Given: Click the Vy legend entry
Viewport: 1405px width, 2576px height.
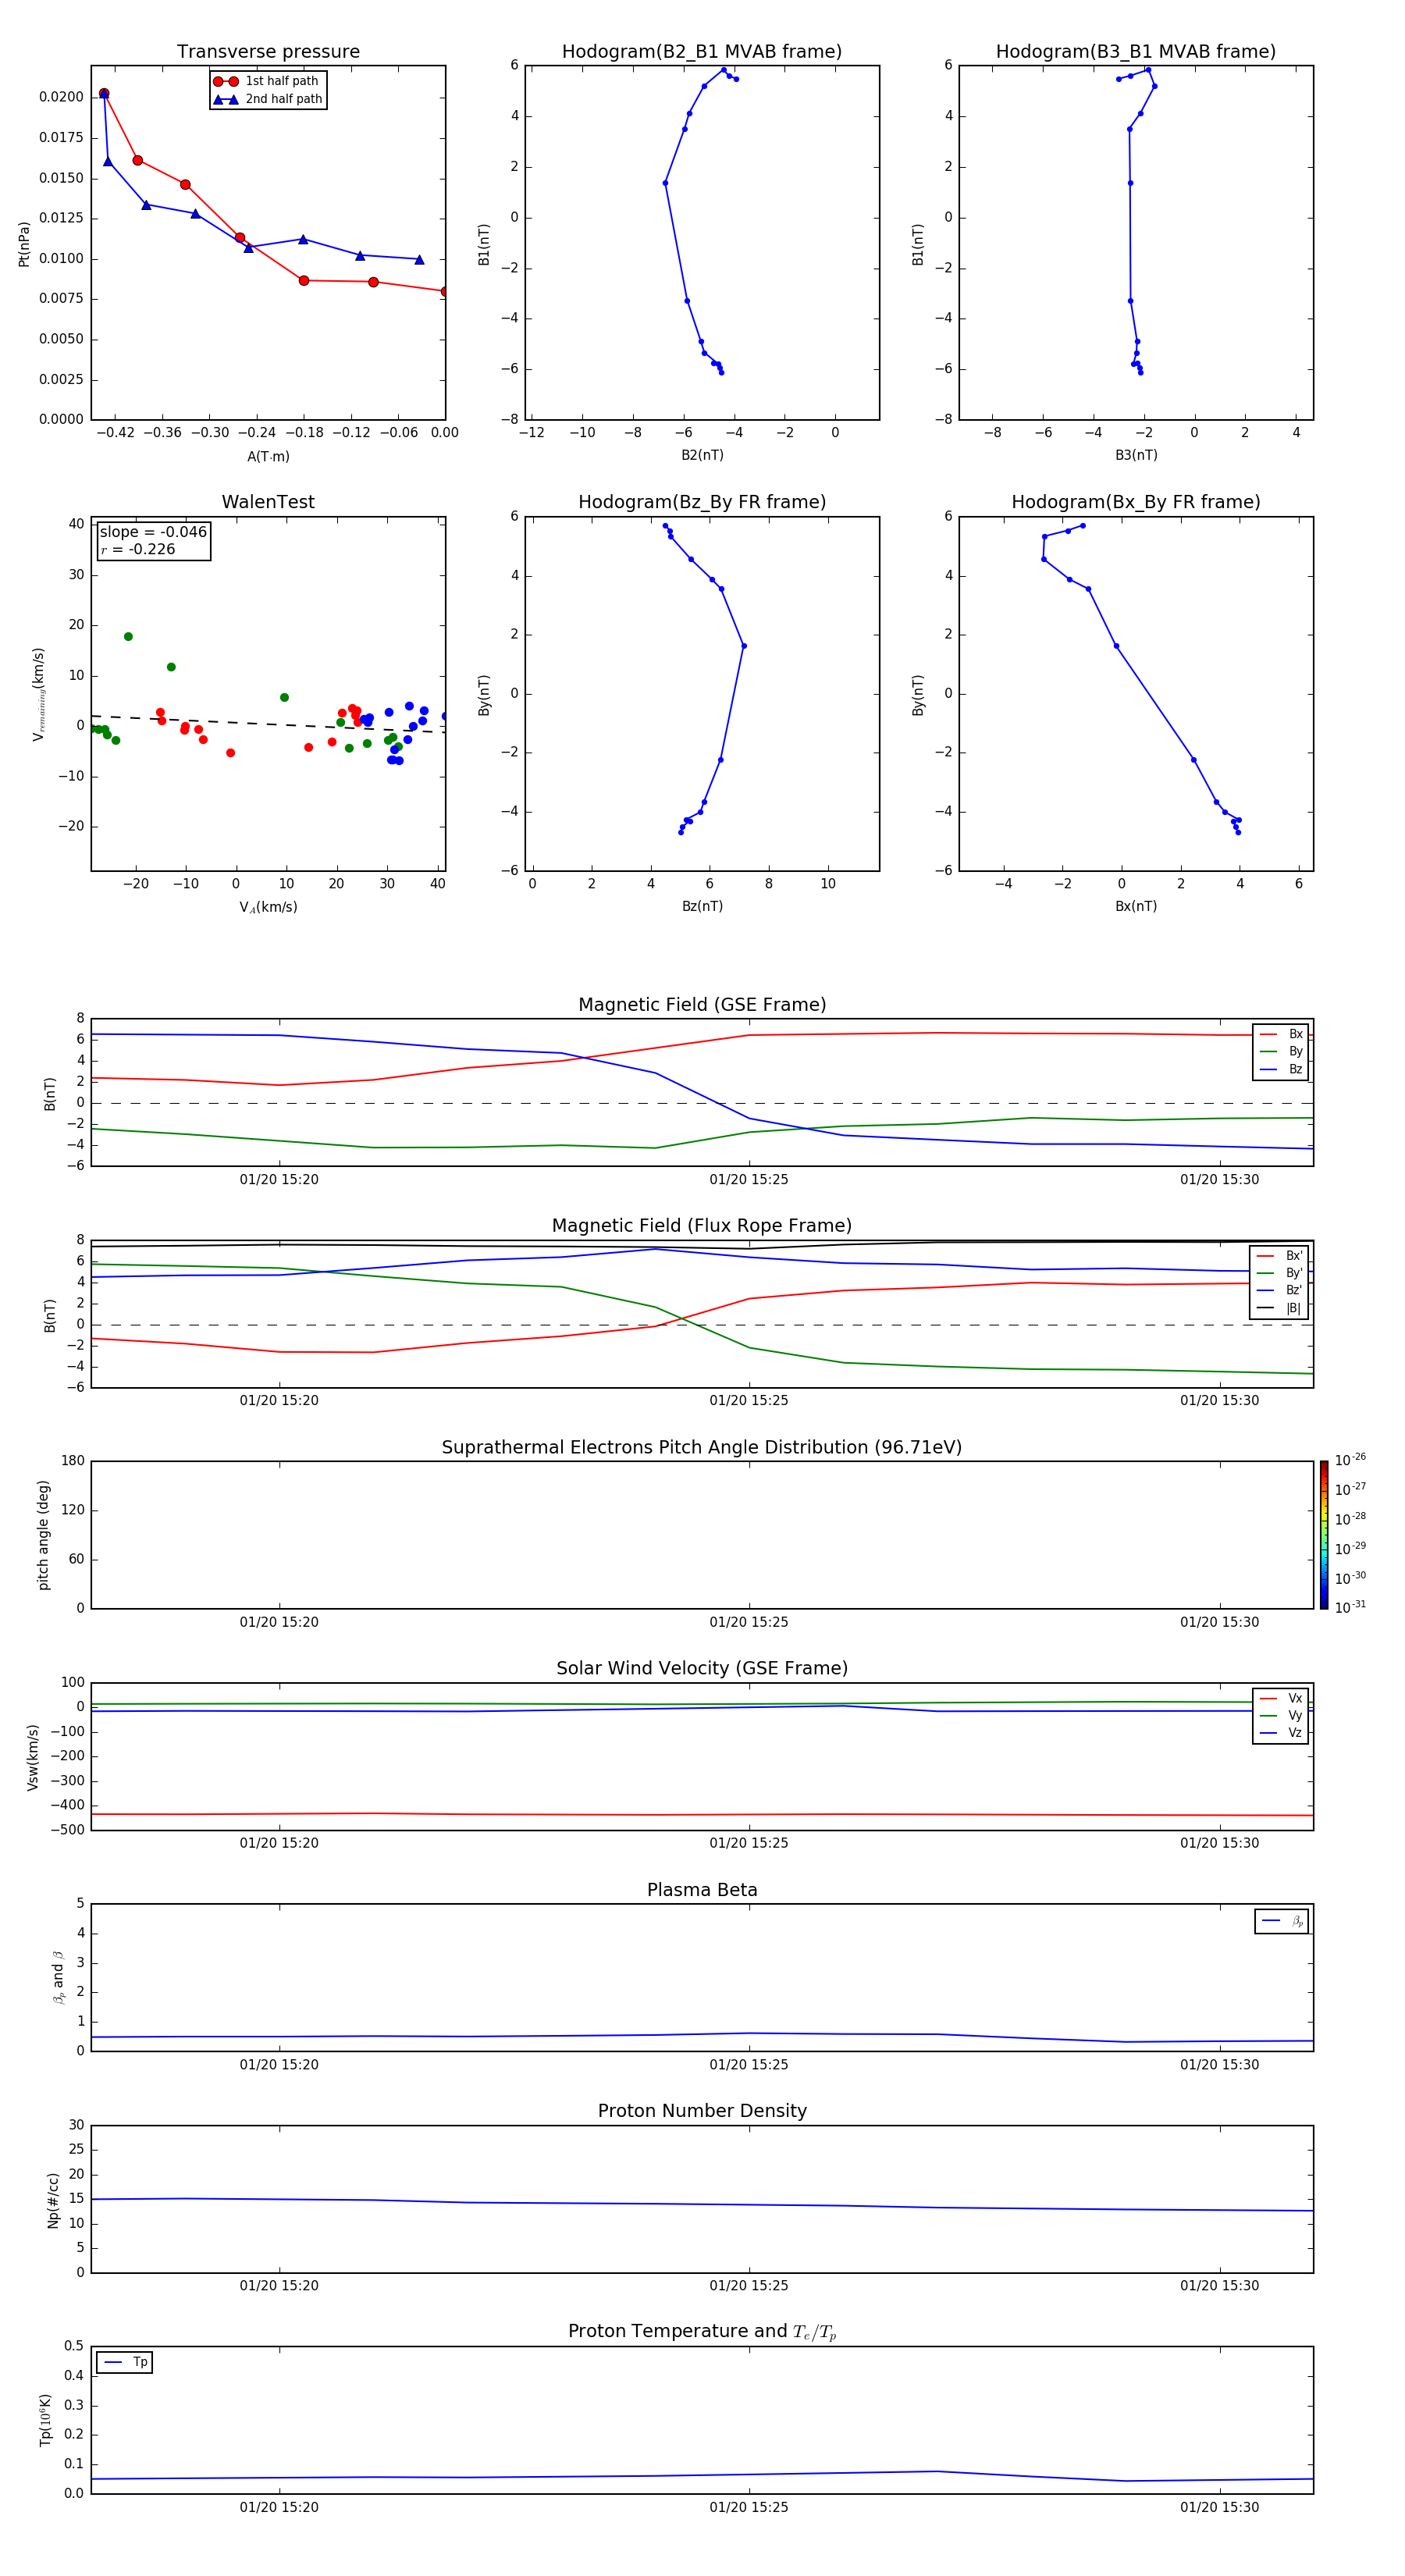Looking at the screenshot, I should click(x=1281, y=1716).
